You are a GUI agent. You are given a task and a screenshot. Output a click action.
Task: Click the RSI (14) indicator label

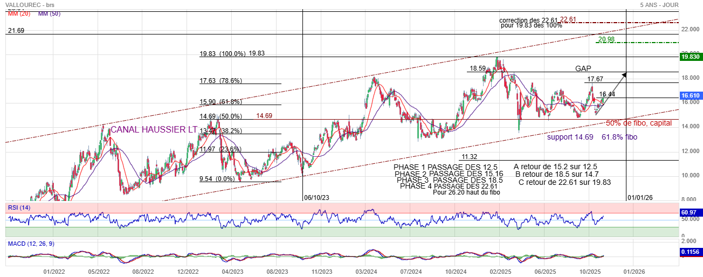(x=19, y=207)
